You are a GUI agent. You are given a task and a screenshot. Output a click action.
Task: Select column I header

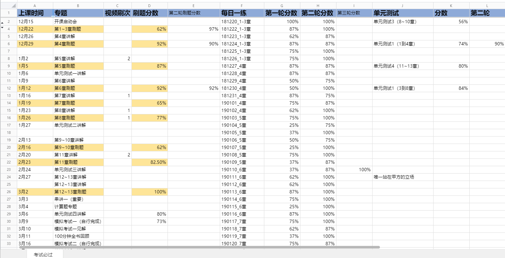354,6
